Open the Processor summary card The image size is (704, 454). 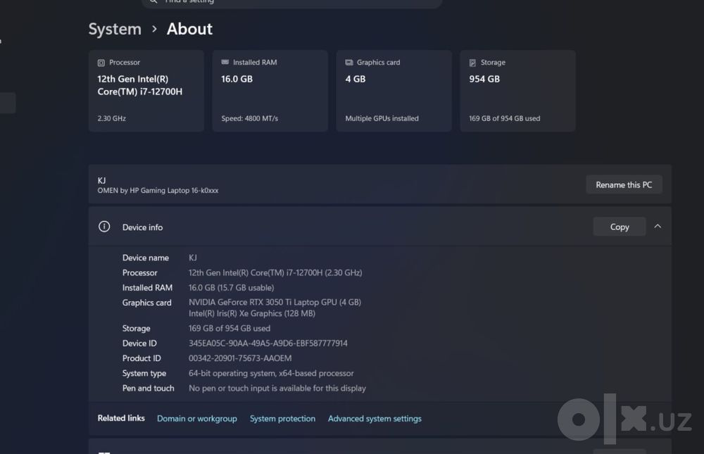(146, 91)
